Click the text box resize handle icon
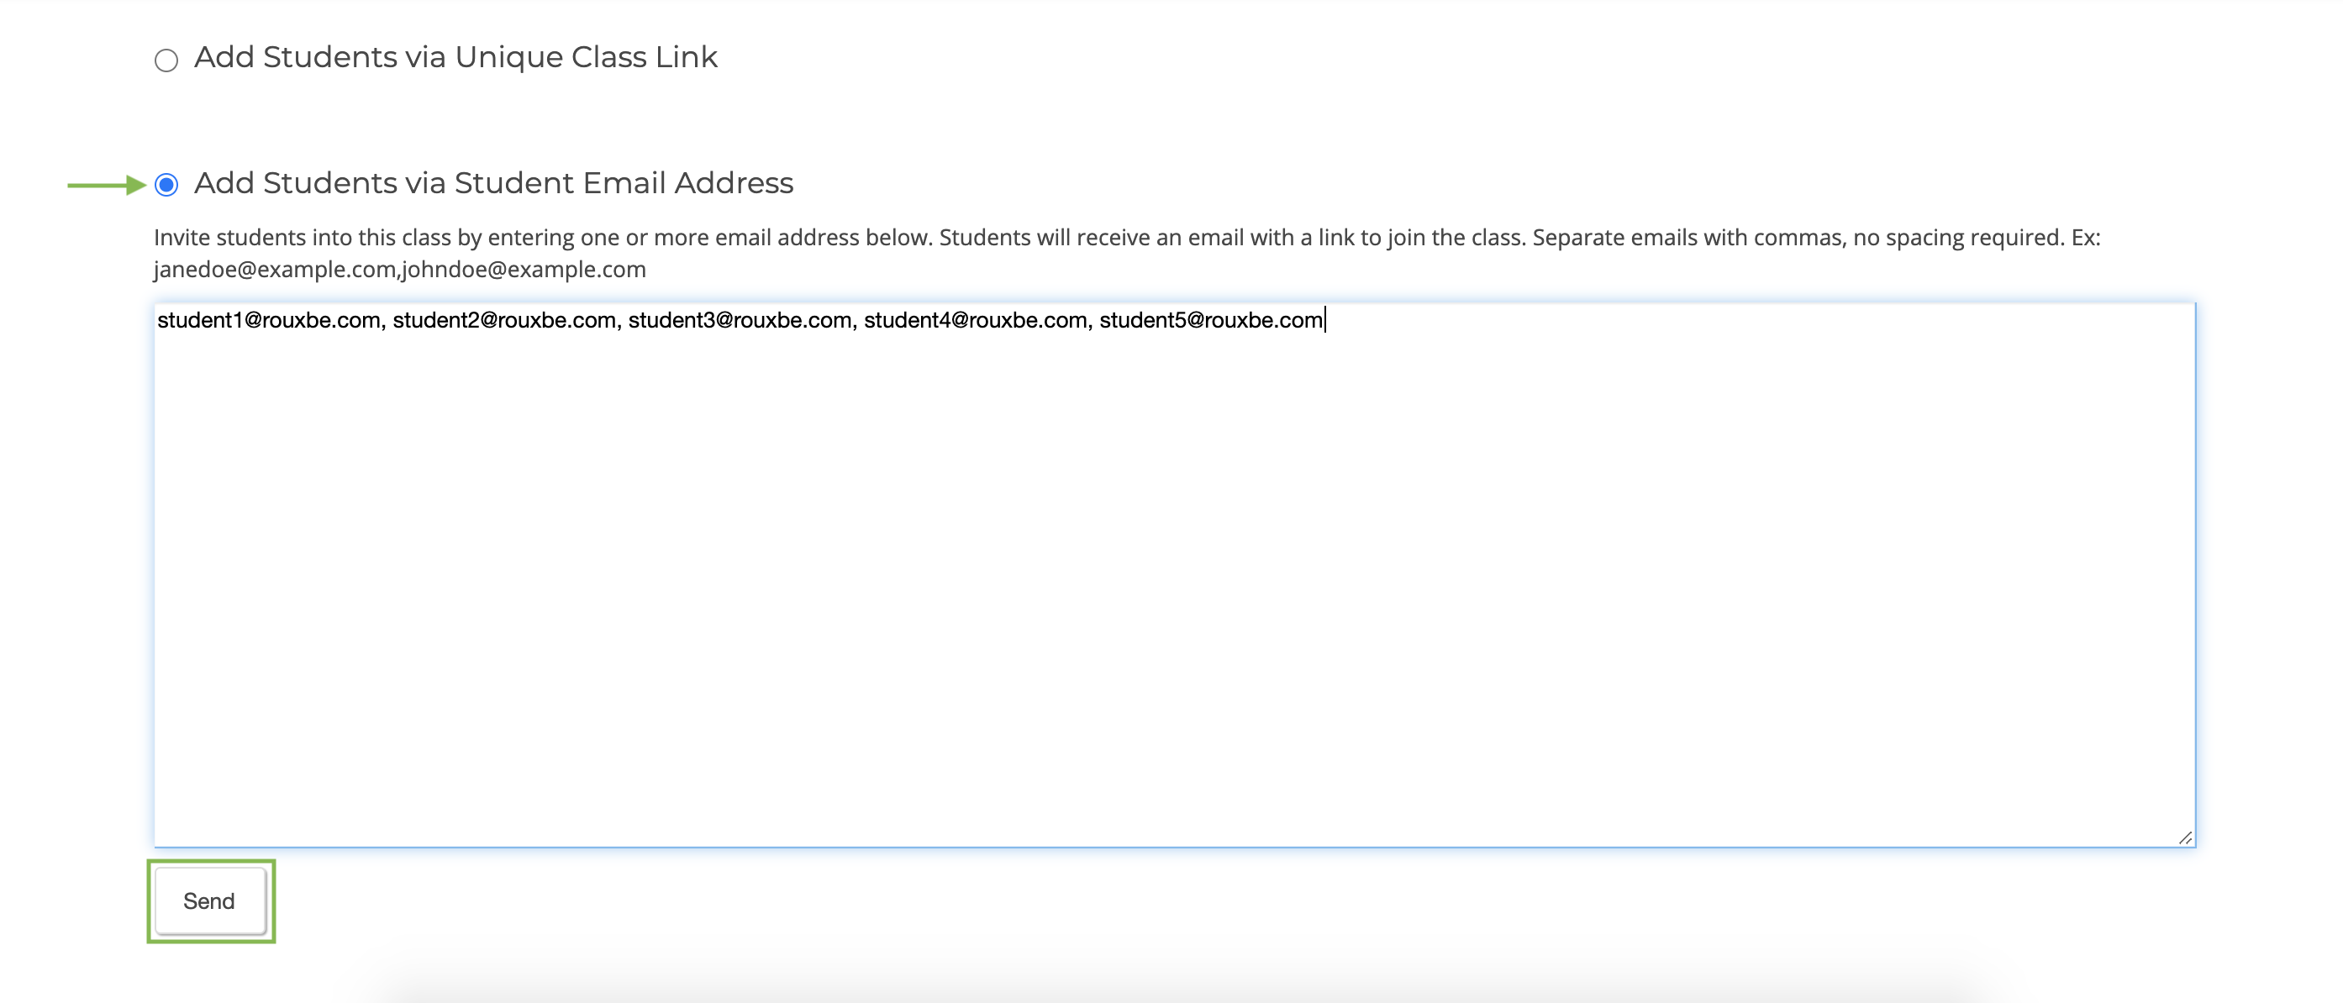Image resolution: width=2343 pixels, height=1003 pixels. point(2185,837)
